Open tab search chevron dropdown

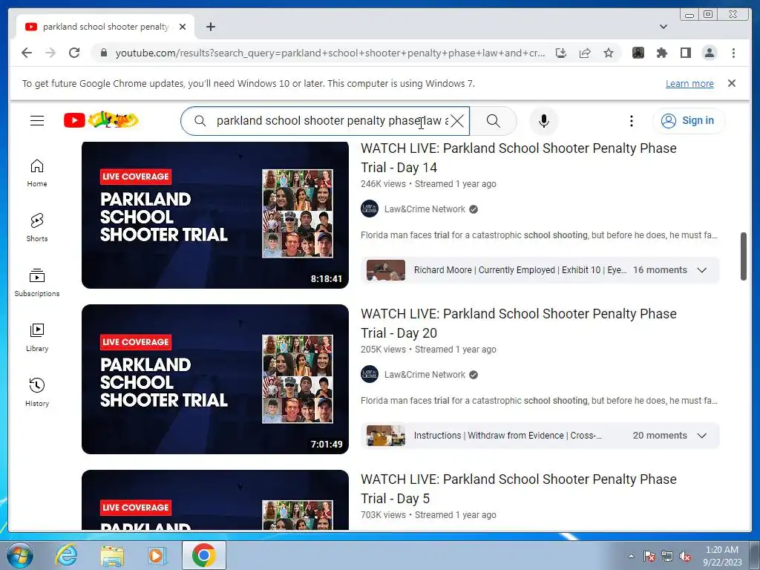pos(663,27)
